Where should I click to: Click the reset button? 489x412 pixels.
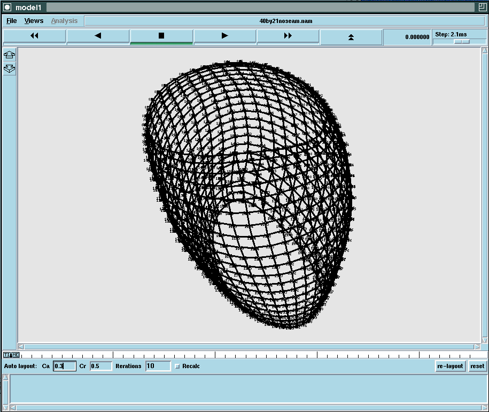coord(477,367)
